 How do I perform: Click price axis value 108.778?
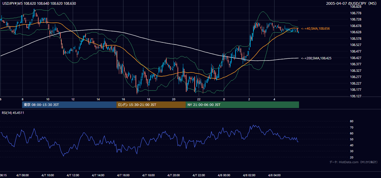tap(356, 13)
